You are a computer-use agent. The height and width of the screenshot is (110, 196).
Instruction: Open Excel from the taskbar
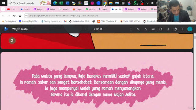(x=61, y=3)
